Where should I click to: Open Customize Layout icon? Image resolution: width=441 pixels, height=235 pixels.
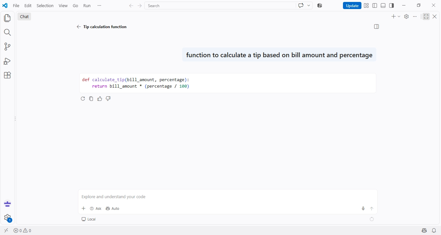(x=366, y=5)
